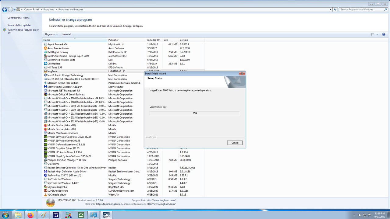Go back with the Back arrow button

[5, 9]
